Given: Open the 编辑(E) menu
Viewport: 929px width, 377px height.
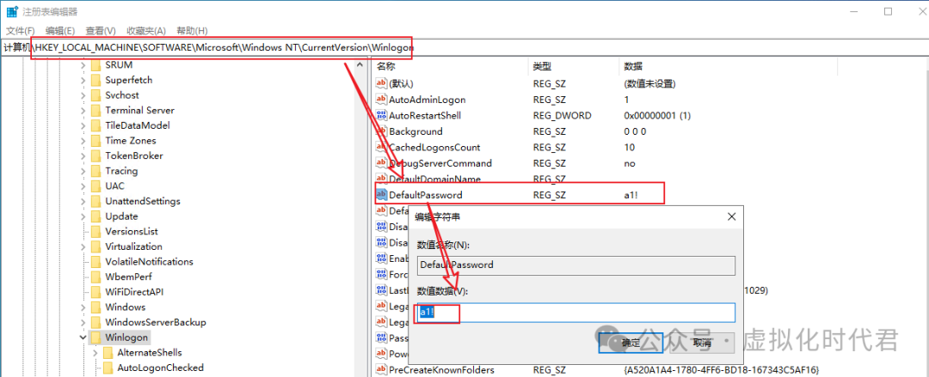Looking at the screenshot, I should (60, 31).
